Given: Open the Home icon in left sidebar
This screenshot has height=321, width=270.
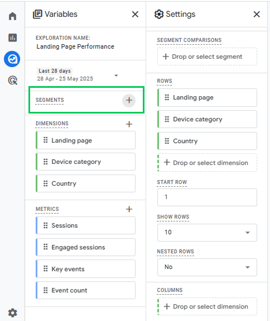Looking at the screenshot, I should (12, 16).
